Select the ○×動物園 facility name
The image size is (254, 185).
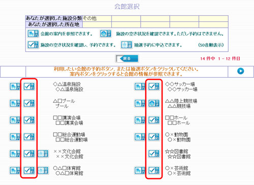tap(177, 134)
